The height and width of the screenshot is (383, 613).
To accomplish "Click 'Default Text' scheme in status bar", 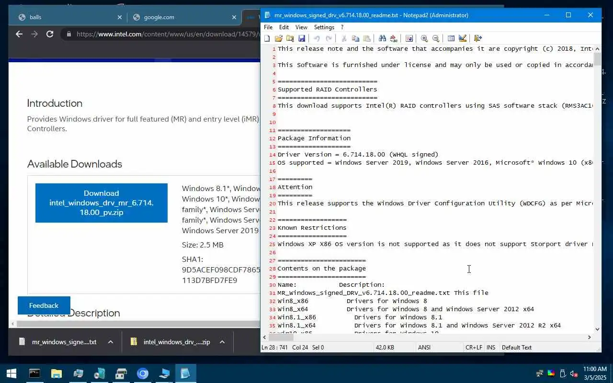I will (517, 348).
